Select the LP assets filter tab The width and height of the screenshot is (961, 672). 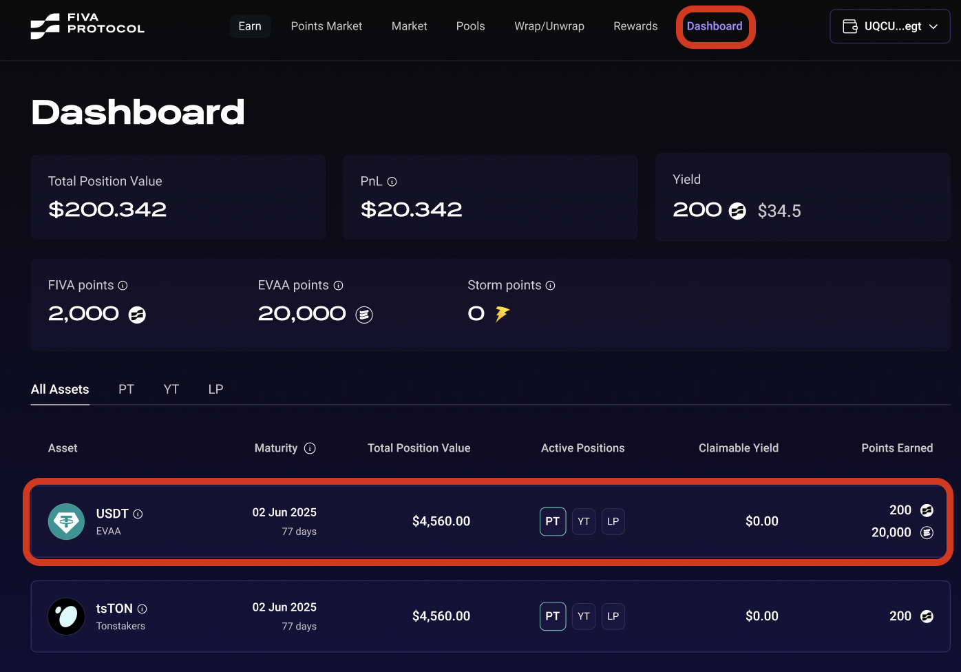click(x=215, y=390)
